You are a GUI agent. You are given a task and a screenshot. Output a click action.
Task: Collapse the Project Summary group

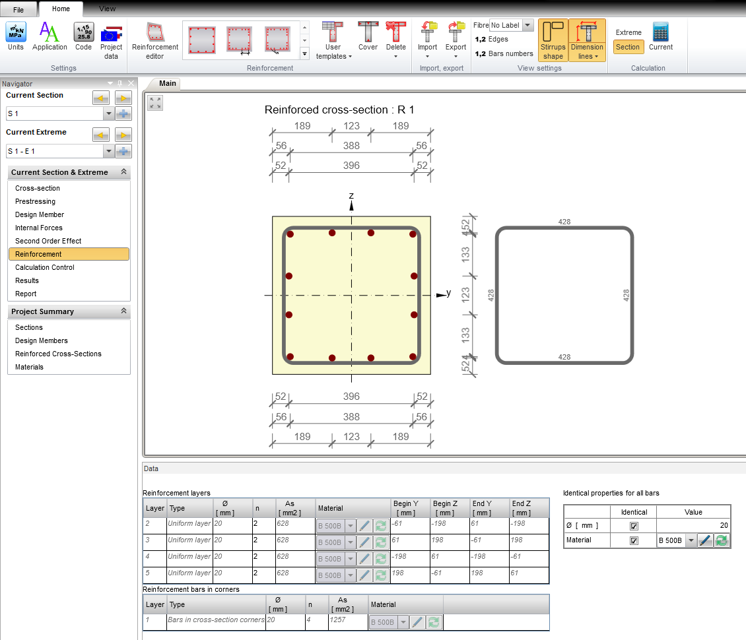click(123, 311)
